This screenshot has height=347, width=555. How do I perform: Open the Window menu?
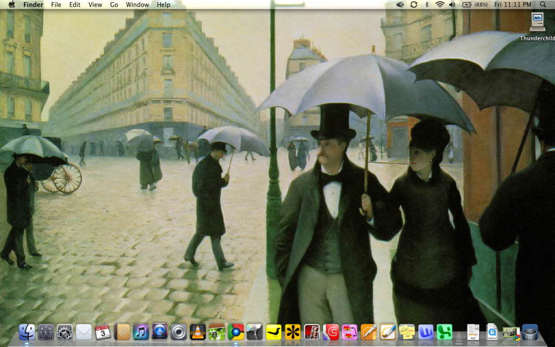[x=137, y=4]
